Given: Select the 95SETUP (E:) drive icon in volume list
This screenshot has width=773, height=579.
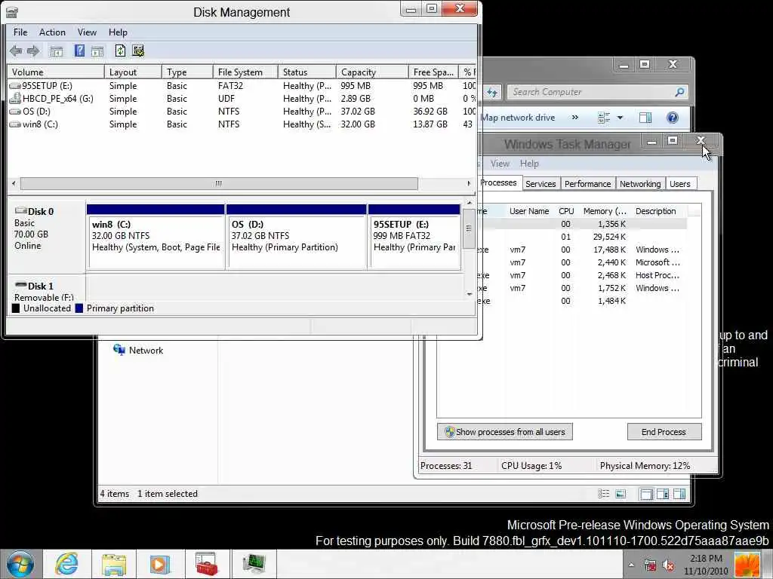Looking at the screenshot, I should [15, 86].
